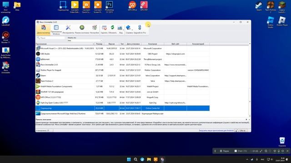
Task: Click the search field in Revo Uninstaller
Action: [51, 38]
